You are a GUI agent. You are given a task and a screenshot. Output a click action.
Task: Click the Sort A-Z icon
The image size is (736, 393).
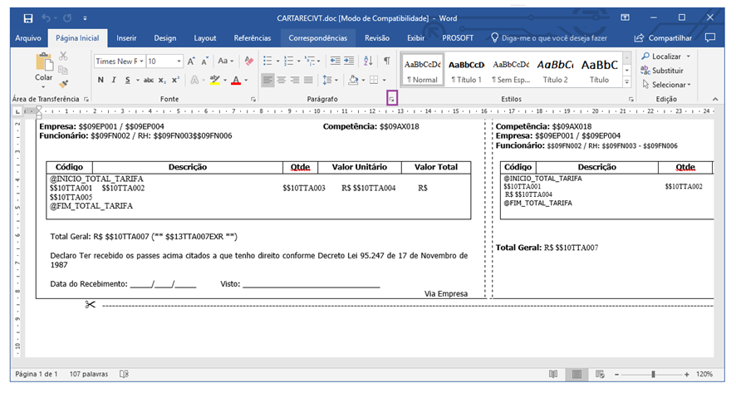pos(368,61)
